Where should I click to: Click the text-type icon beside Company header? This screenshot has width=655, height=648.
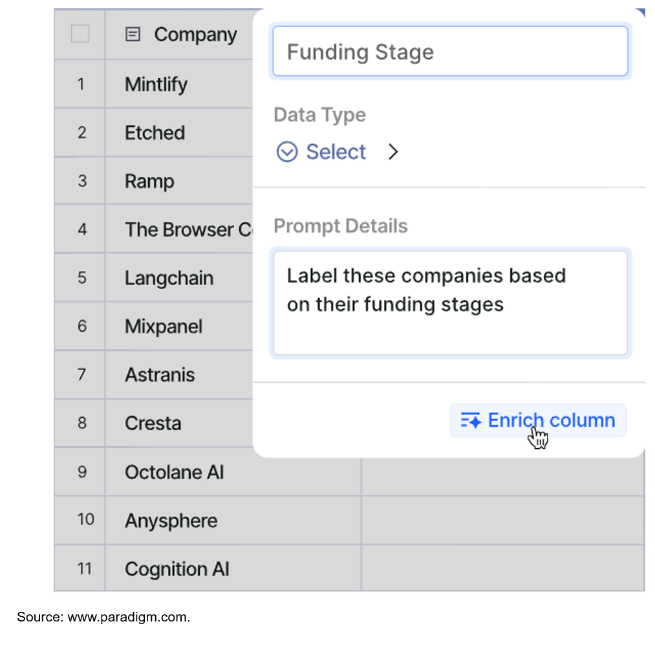click(x=133, y=34)
